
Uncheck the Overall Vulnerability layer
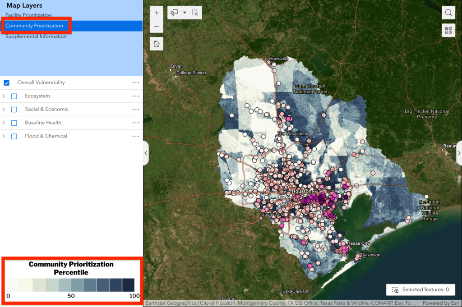click(x=6, y=82)
